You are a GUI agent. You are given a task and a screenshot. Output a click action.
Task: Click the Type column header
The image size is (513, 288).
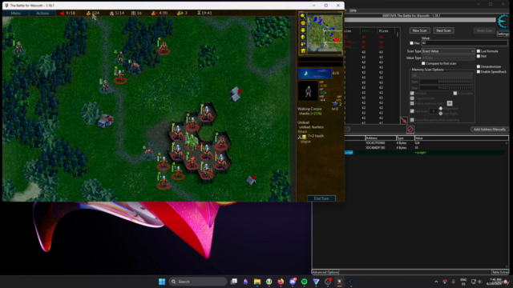[x=405, y=138]
